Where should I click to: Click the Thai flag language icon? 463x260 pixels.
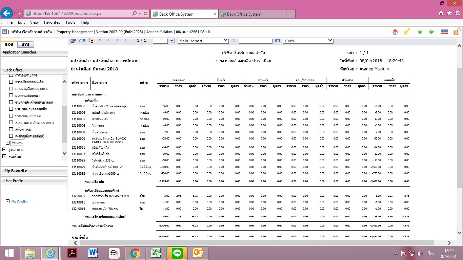coord(444,32)
